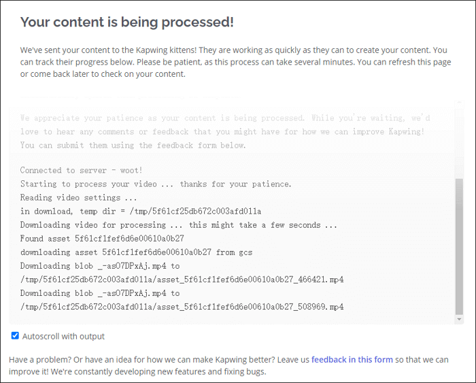Open the "feedback in this form" link
This screenshot has width=476, height=383.
click(x=352, y=360)
